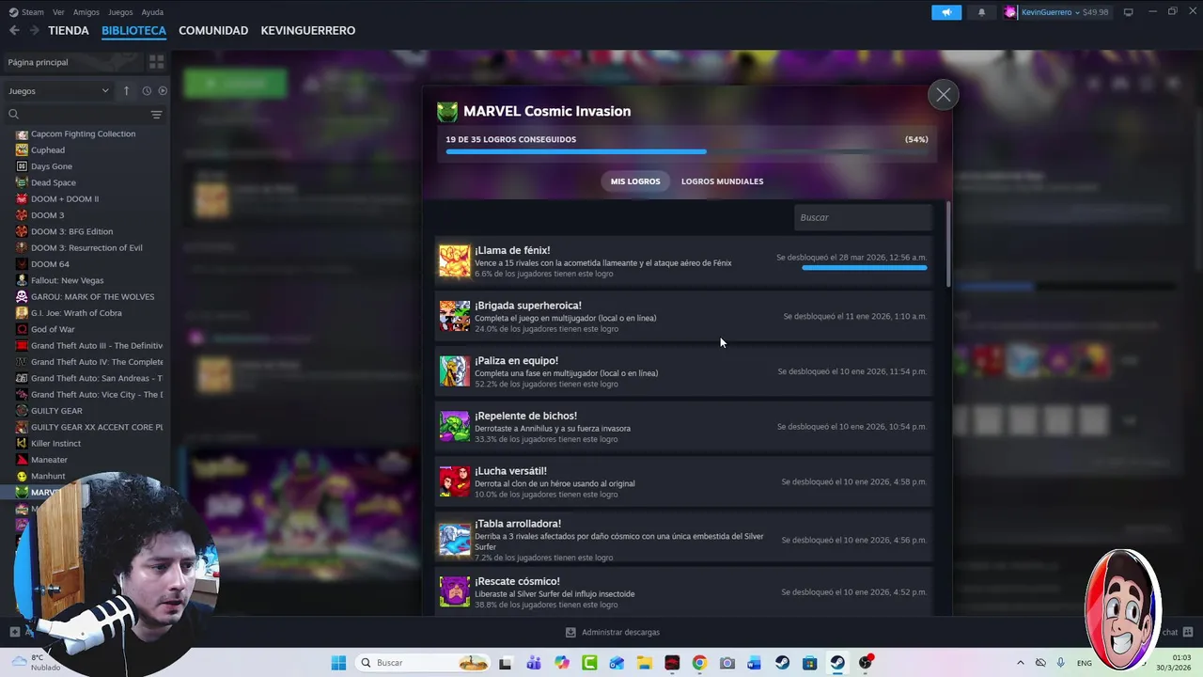This screenshot has width=1203, height=677.
Task: Click the ¡Paliza en equipo! achievement icon
Action: 455,371
